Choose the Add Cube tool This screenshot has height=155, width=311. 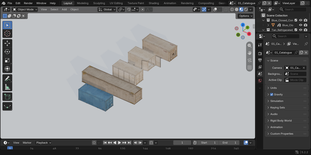click(7, 97)
